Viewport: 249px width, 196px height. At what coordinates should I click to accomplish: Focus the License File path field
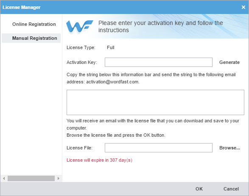(159, 148)
